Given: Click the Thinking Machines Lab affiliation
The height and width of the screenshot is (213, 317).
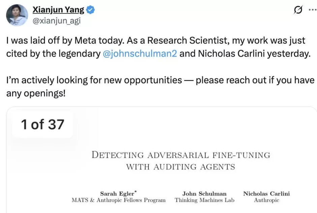Looking at the screenshot, I should (204, 200).
